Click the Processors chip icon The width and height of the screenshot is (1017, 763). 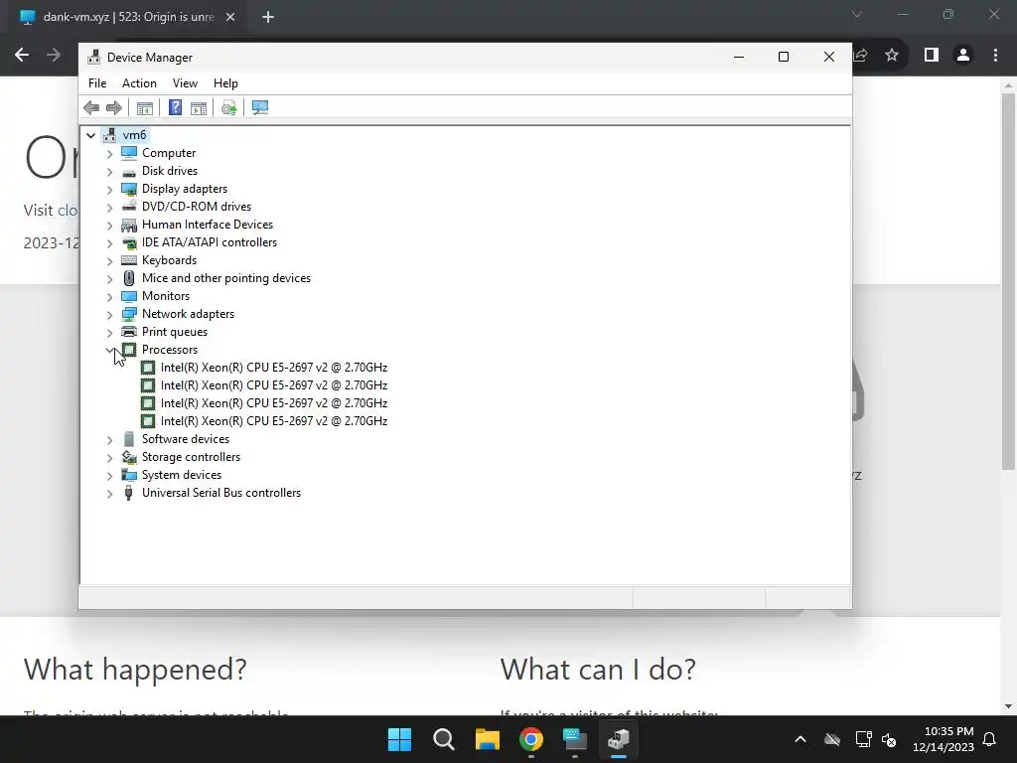tap(129, 350)
